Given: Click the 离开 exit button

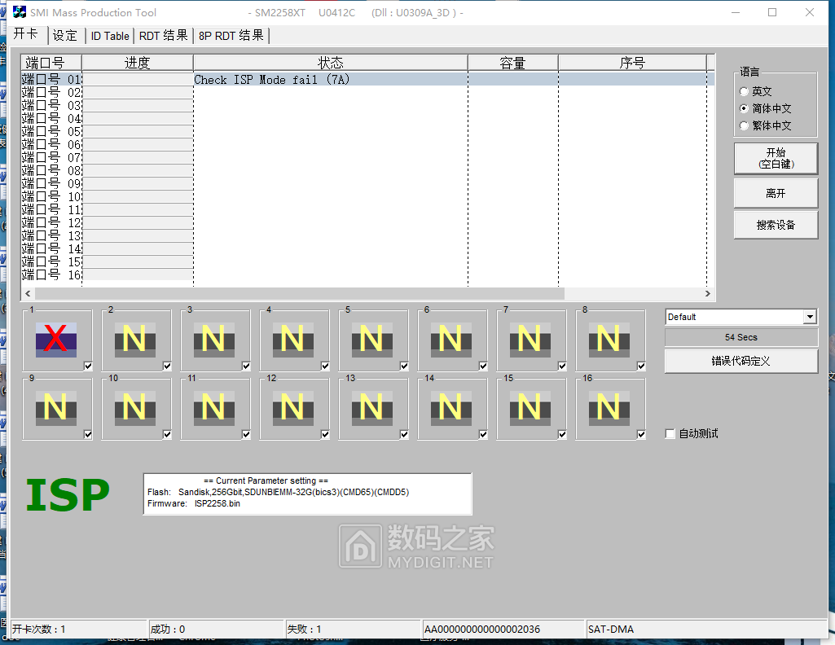Looking at the screenshot, I should tap(776, 193).
